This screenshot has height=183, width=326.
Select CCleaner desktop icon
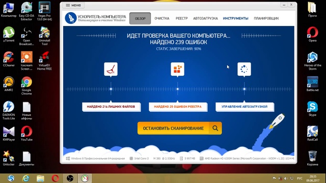click(9, 59)
